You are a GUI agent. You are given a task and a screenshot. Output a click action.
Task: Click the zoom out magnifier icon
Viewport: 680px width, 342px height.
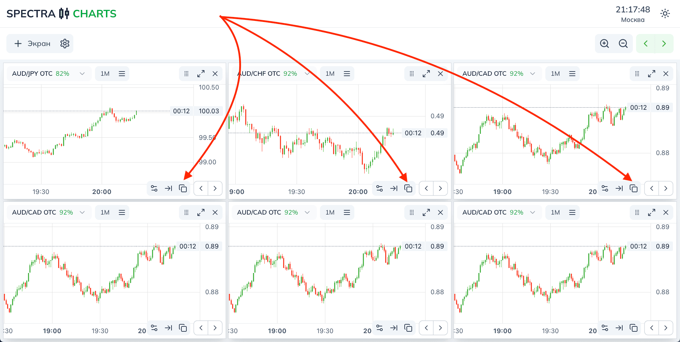pos(623,44)
